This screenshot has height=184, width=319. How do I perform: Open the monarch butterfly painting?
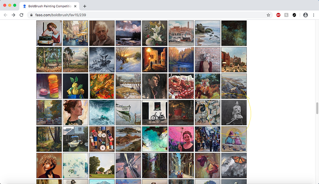234,166
